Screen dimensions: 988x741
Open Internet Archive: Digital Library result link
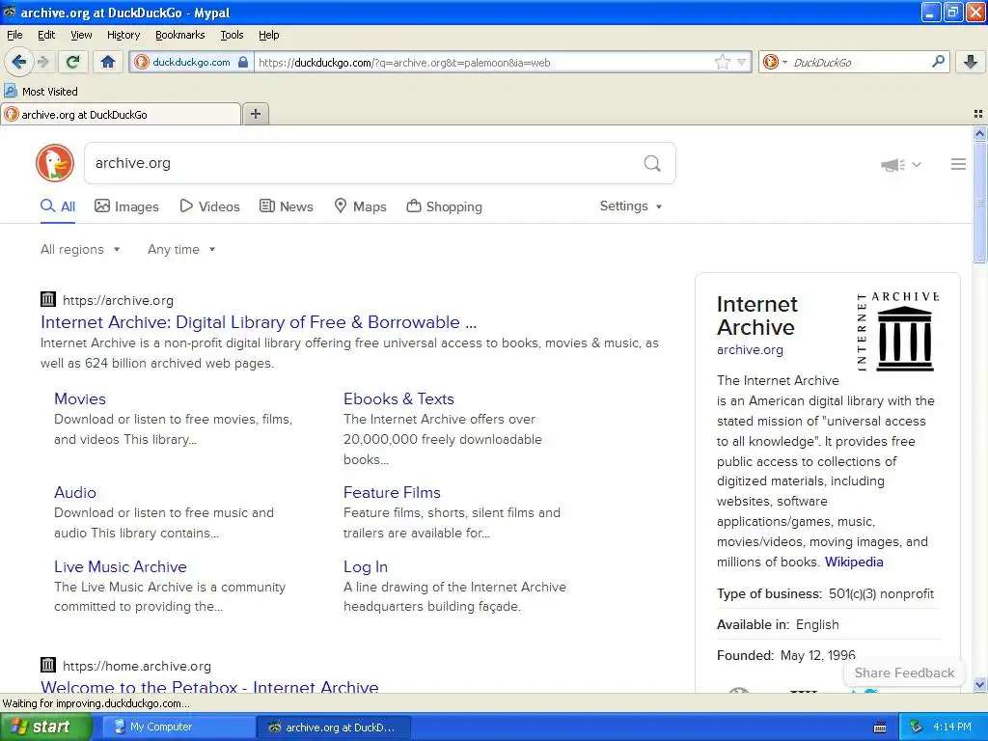(259, 322)
